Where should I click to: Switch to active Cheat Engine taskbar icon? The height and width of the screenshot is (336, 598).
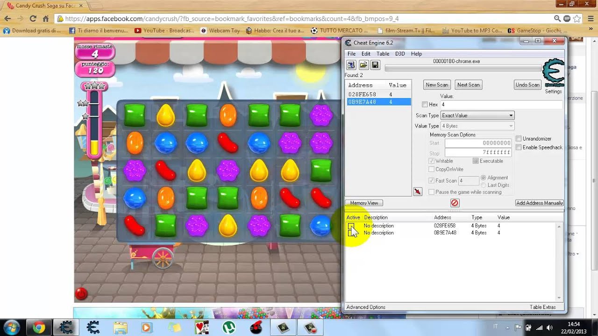(66, 328)
